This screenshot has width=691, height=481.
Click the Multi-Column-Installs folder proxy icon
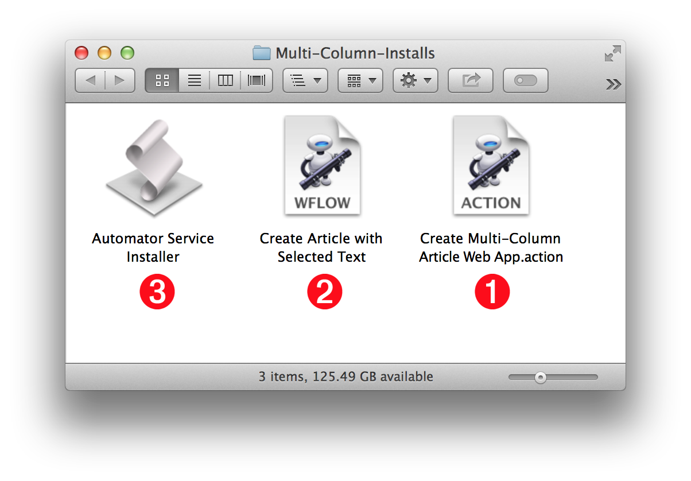coord(262,53)
